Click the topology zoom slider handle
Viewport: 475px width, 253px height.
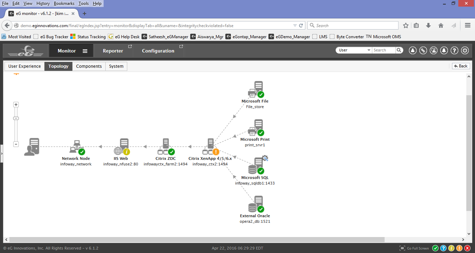(x=16, y=118)
